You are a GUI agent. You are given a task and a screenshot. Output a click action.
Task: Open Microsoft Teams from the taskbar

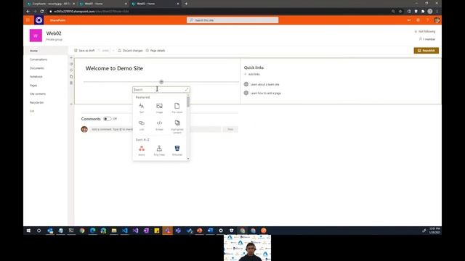tap(178, 231)
